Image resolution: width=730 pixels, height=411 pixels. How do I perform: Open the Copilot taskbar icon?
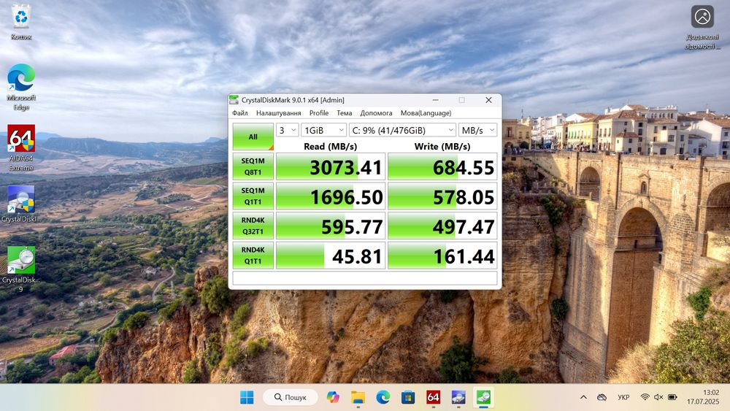pyautogui.click(x=333, y=397)
